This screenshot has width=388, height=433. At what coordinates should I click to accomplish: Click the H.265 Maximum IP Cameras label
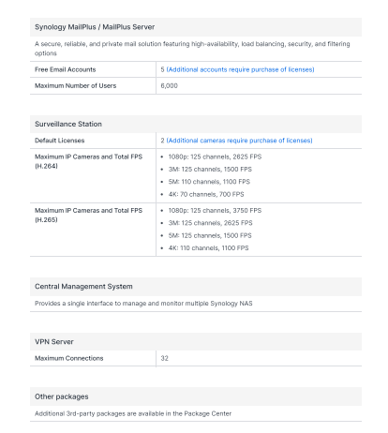pos(88,215)
